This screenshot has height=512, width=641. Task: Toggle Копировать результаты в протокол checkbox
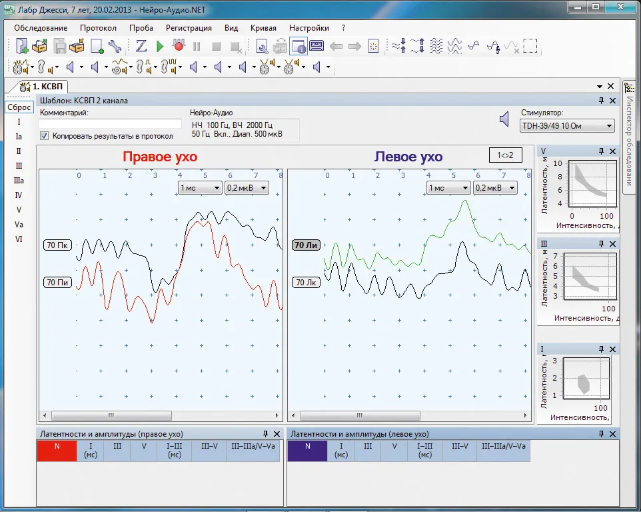(x=44, y=136)
